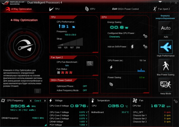The width and height of the screenshot is (179, 127).
Task: Start the 4-Way Optimization speedometer dial
Action: pos(24,46)
